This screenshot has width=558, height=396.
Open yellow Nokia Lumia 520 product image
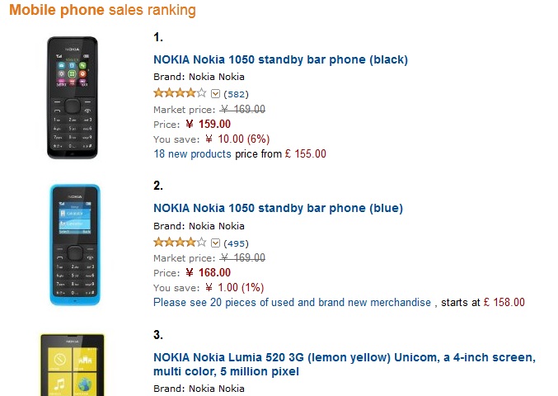[73, 365]
